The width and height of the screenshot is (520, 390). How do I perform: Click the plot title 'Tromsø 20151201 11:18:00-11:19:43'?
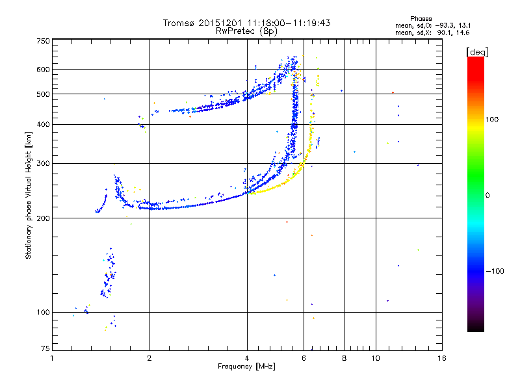point(246,23)
